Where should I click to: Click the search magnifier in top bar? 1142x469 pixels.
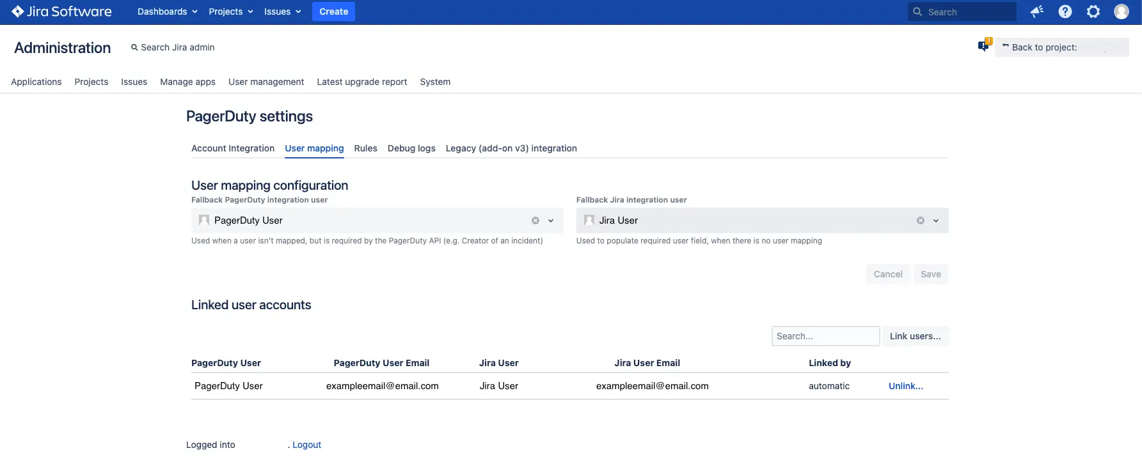[x=917, y=12]
